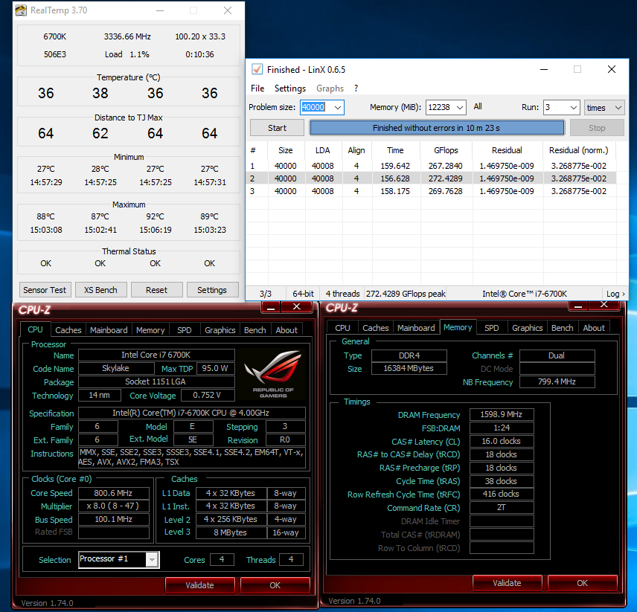The width and height of the screenshot is (637, 612).
Task: Switch to Memory tab in left CPU-Z
Action: point(150,330)
